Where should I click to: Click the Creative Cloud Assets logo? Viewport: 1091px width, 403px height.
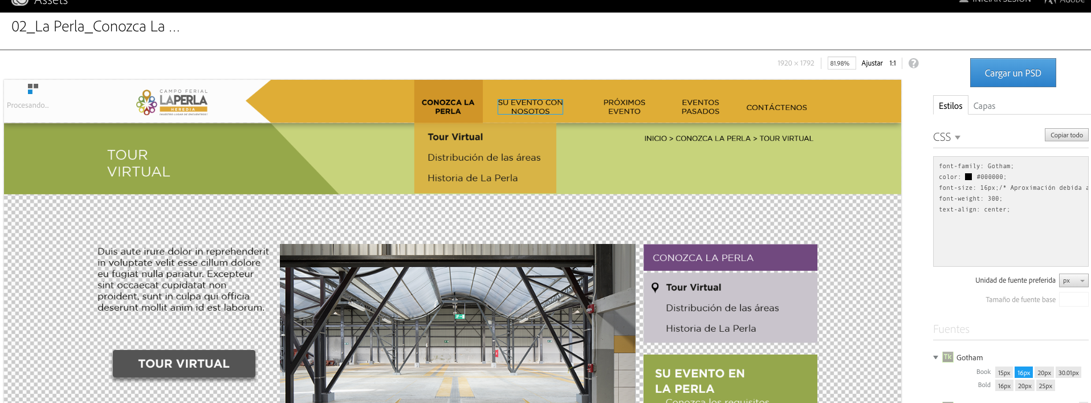click(x=20, y=2)
